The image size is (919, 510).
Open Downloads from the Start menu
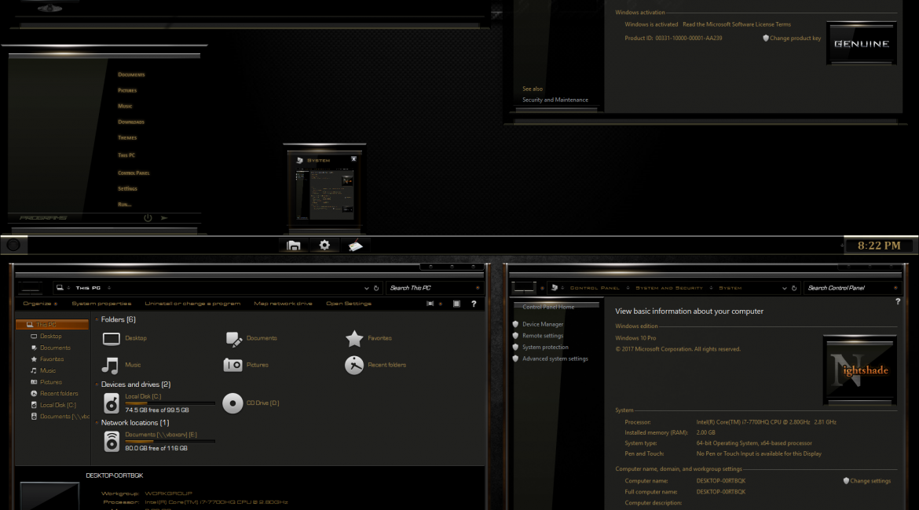(131, 122)
